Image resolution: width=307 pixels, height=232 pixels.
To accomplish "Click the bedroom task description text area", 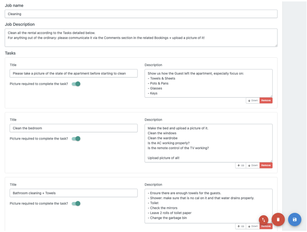I will tap(208, 143).
